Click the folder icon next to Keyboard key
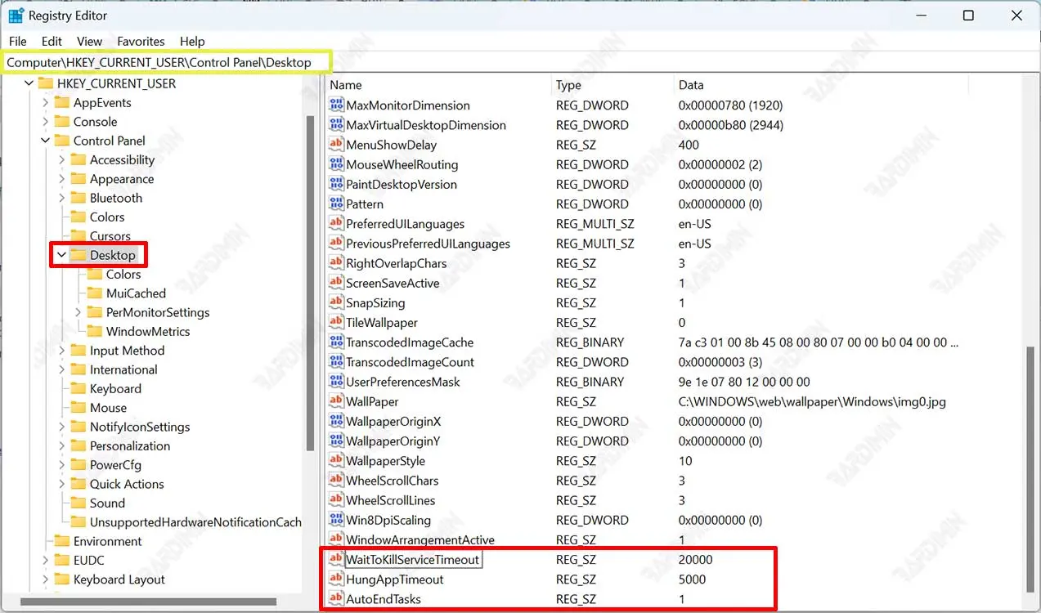1041x613 pixels. click(79, 389)
